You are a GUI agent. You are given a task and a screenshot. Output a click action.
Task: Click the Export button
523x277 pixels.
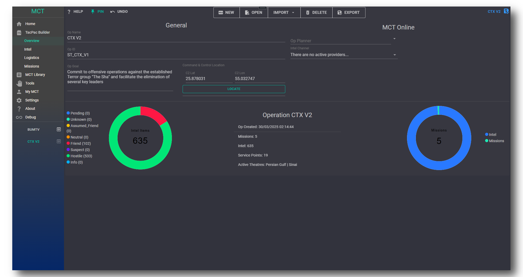348,13
